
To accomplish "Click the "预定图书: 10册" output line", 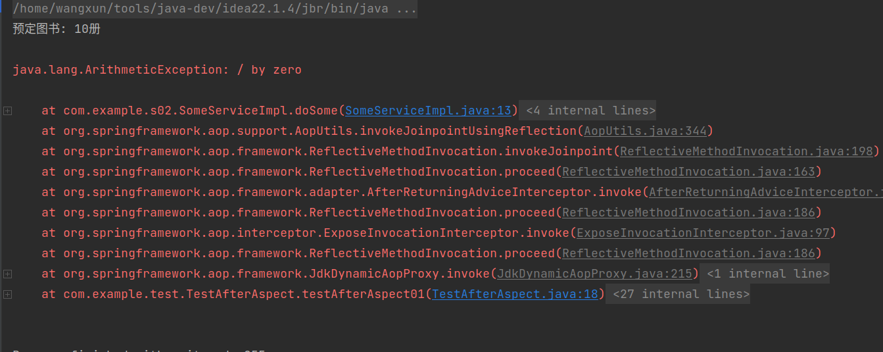I will [57, 29].
